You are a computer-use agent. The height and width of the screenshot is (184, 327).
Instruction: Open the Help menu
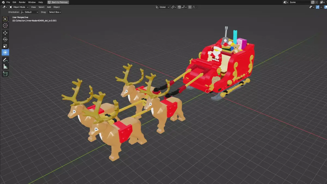41,2
